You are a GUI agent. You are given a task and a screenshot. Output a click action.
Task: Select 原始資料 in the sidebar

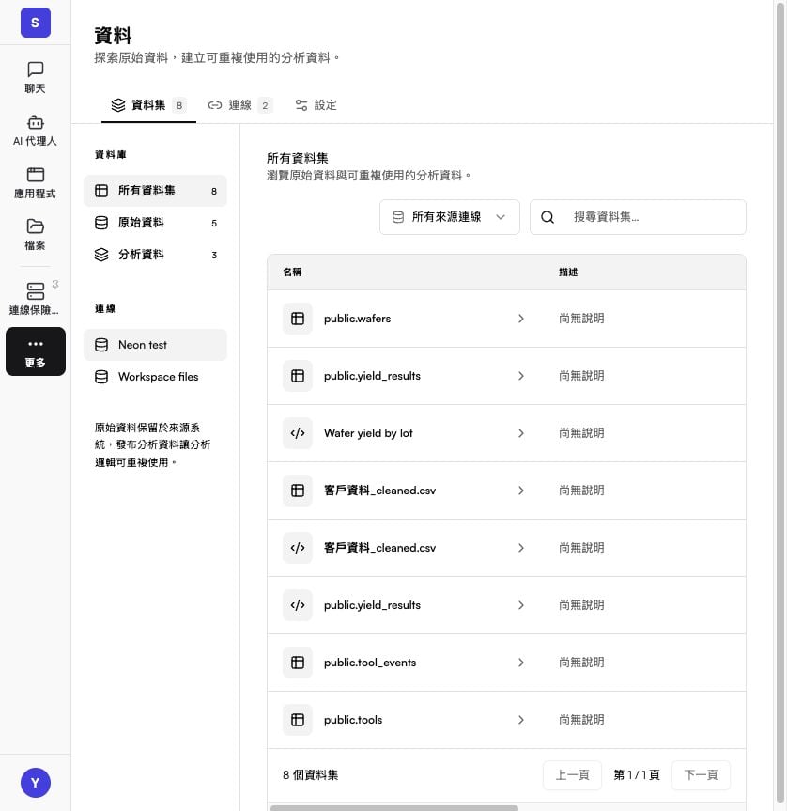click(155, 223)
